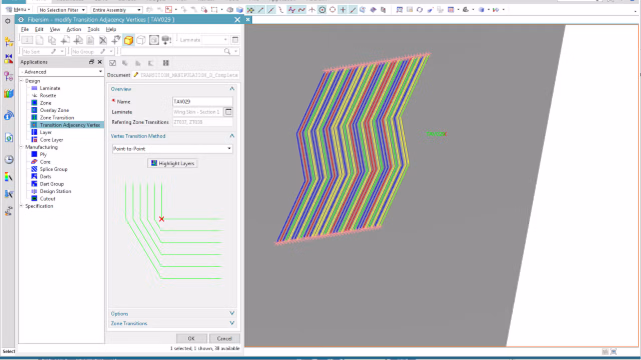Expand the Zone Transitions section
641x360 pixels.
[232, 323]
